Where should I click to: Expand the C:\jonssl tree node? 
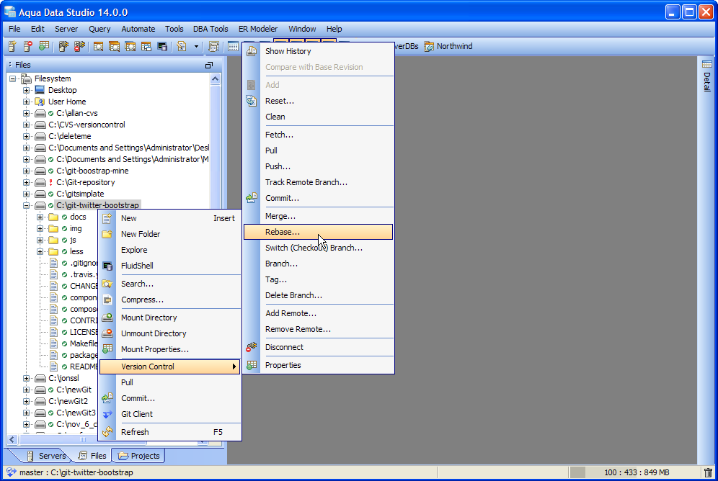27,378
